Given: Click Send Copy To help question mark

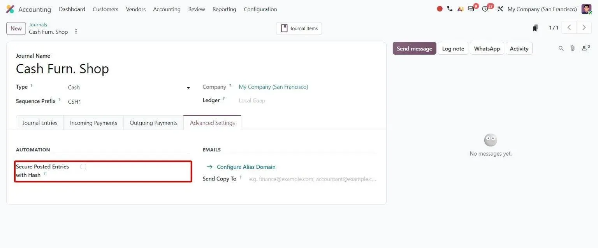Looking at the screenshot, I should [240, 177].
